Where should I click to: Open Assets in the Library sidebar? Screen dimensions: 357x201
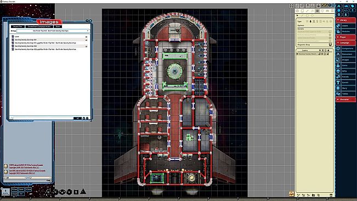coord(345,26)
